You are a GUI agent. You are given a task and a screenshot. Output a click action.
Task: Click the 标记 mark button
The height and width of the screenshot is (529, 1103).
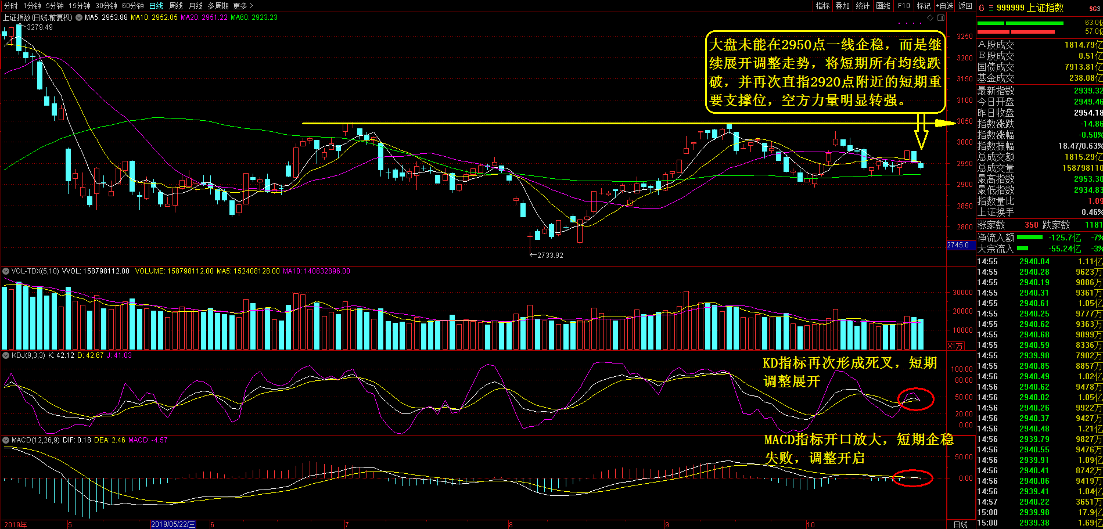click(x=924, y=6)
